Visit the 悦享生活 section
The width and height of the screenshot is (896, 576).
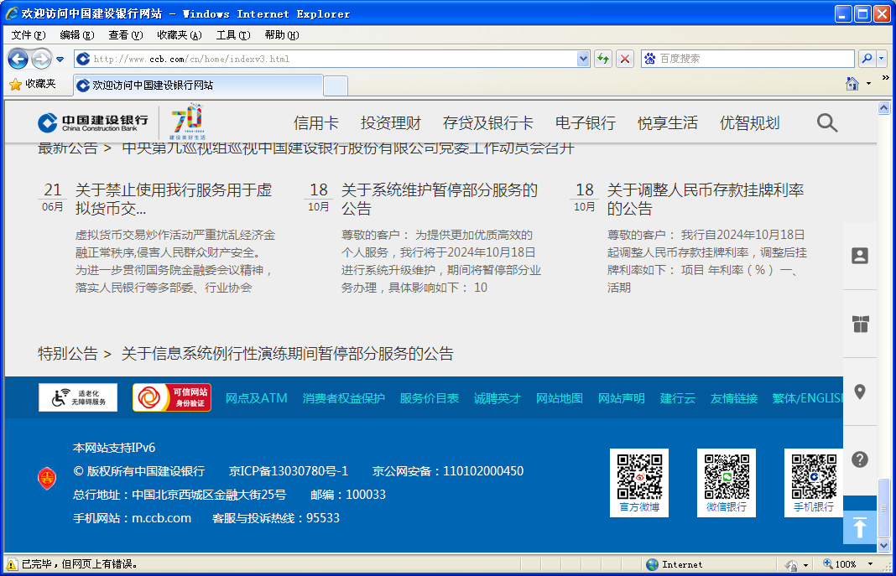(668, 122)
